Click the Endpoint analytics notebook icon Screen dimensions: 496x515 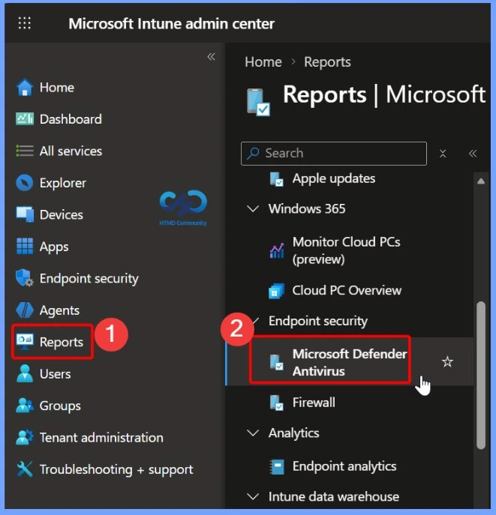(x=277, y=467)
